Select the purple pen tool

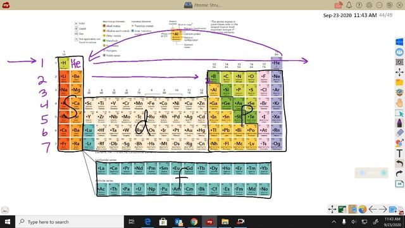(399, 123)
